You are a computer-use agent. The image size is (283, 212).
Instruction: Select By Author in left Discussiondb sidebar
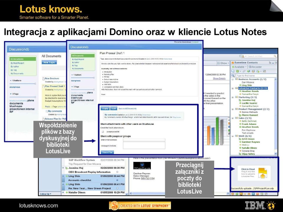15,67
